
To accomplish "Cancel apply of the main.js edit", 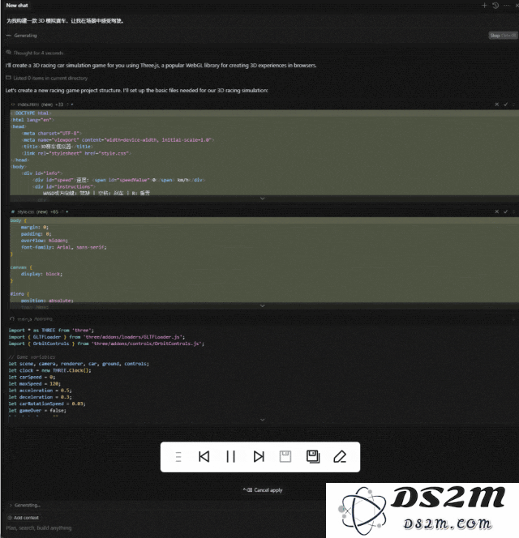I will coord(263,490).
